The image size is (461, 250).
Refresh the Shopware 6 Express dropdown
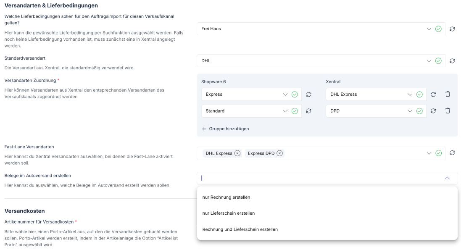308,95
